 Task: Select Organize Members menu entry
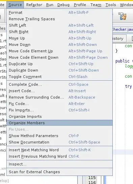coord(60,123)
